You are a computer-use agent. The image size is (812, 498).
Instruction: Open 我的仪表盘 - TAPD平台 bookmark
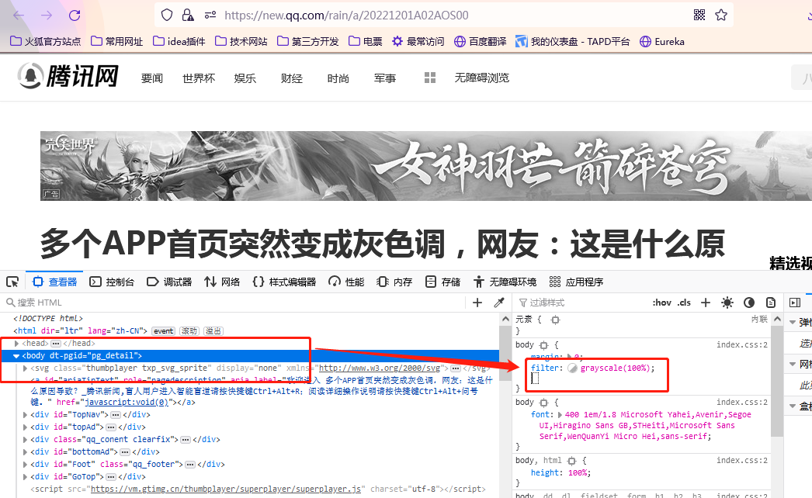573,41
